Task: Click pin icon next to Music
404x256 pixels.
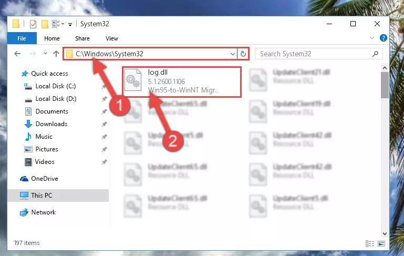Action: (x=104, y=137)
